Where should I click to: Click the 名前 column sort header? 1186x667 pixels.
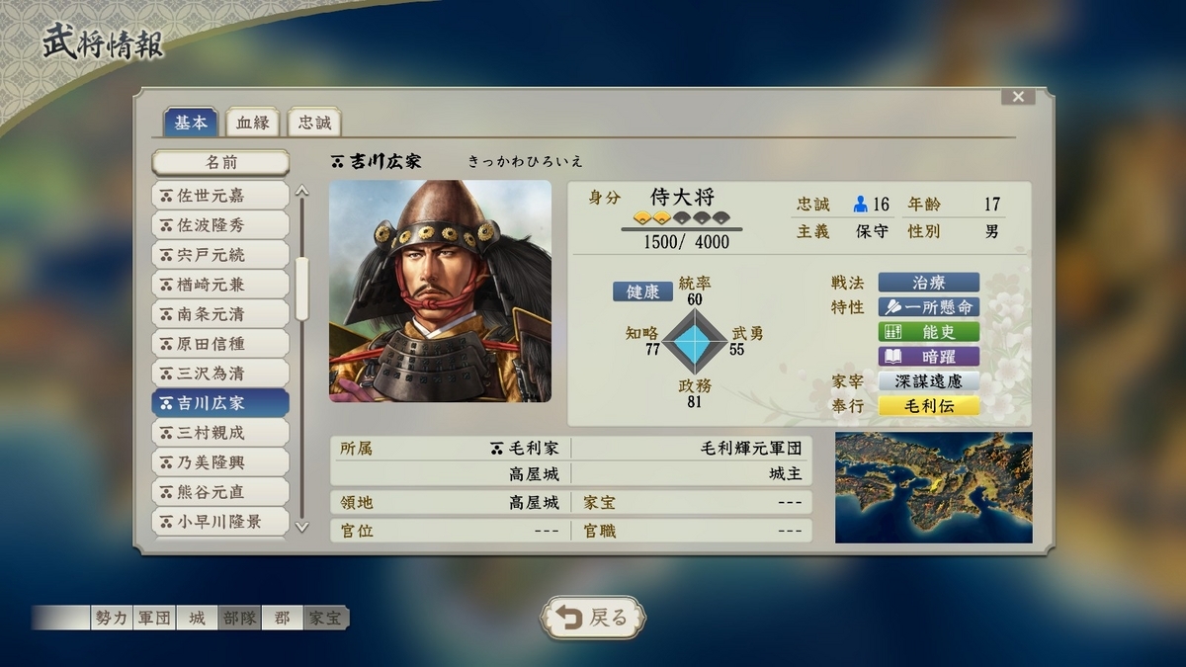pyautogui.click(x=220, y=162)
